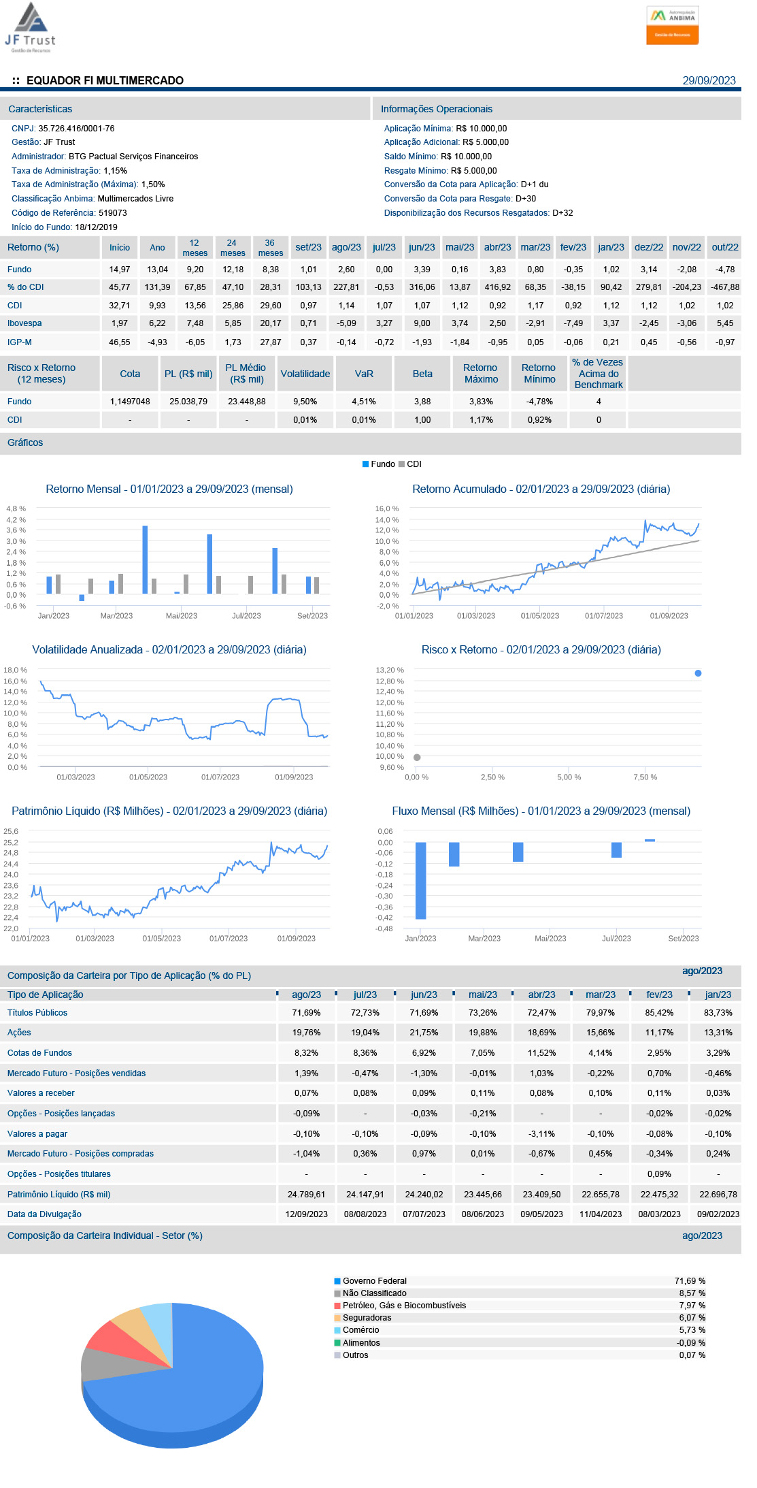Open the Características section header

40,109
